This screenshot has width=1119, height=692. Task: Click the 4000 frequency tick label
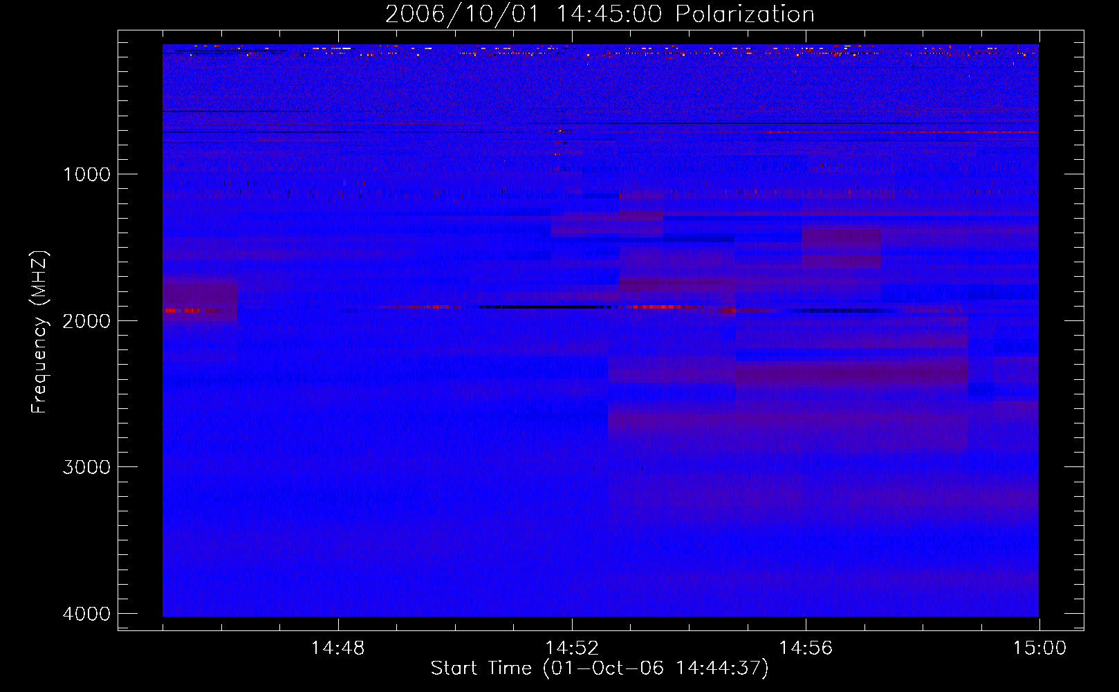[x=86, y=614]
